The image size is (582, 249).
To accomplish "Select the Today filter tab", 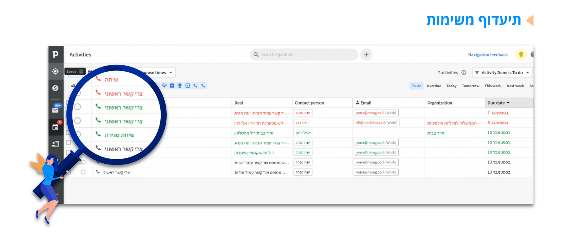I will 451,86.
